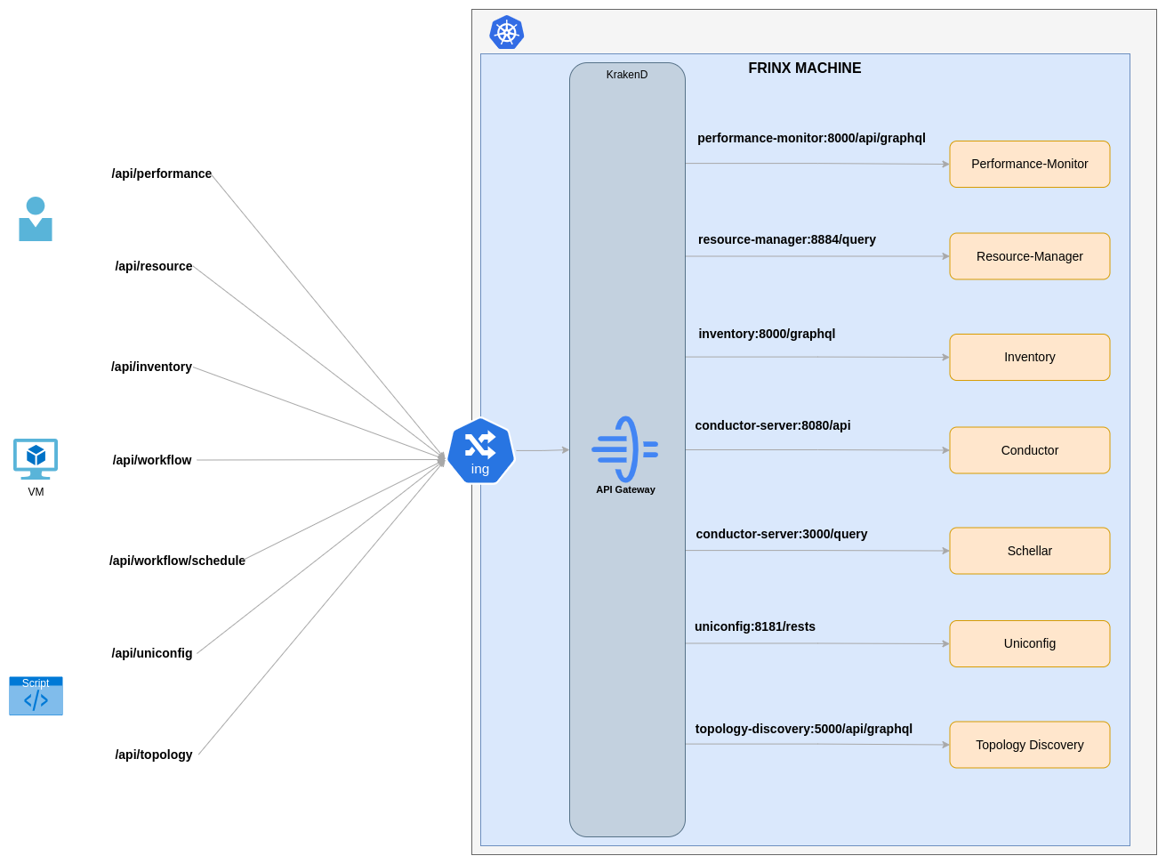Click the /api/uniconfig route label

(x=152, y=653)
